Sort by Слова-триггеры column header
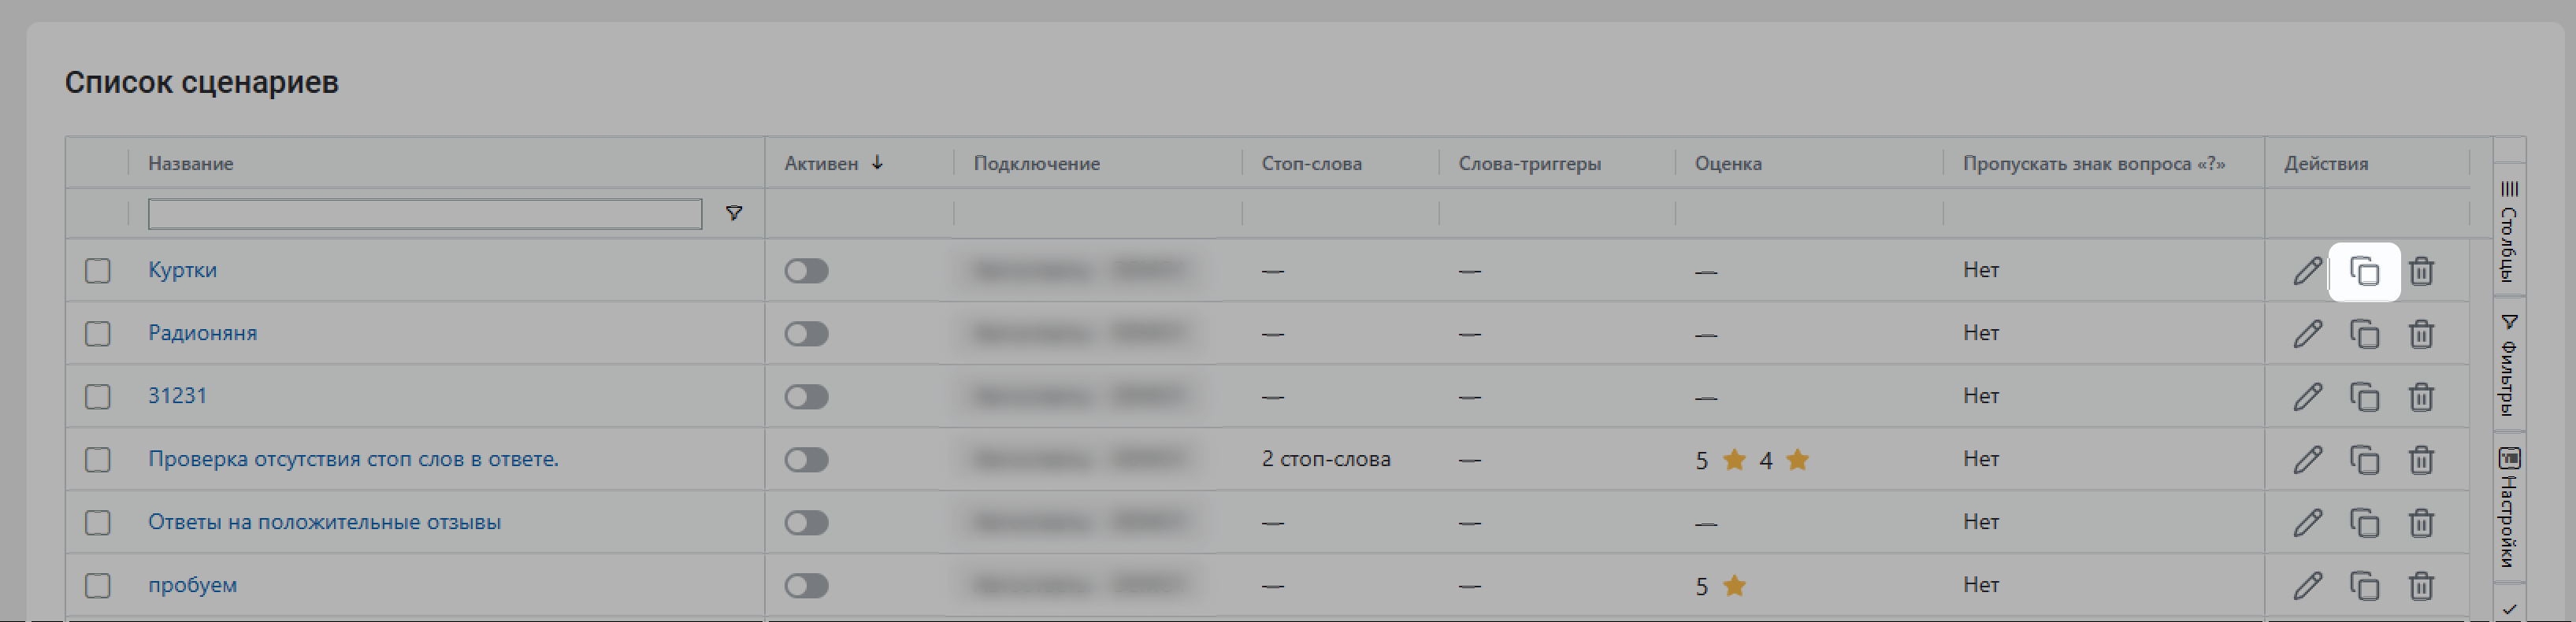 1529,163
